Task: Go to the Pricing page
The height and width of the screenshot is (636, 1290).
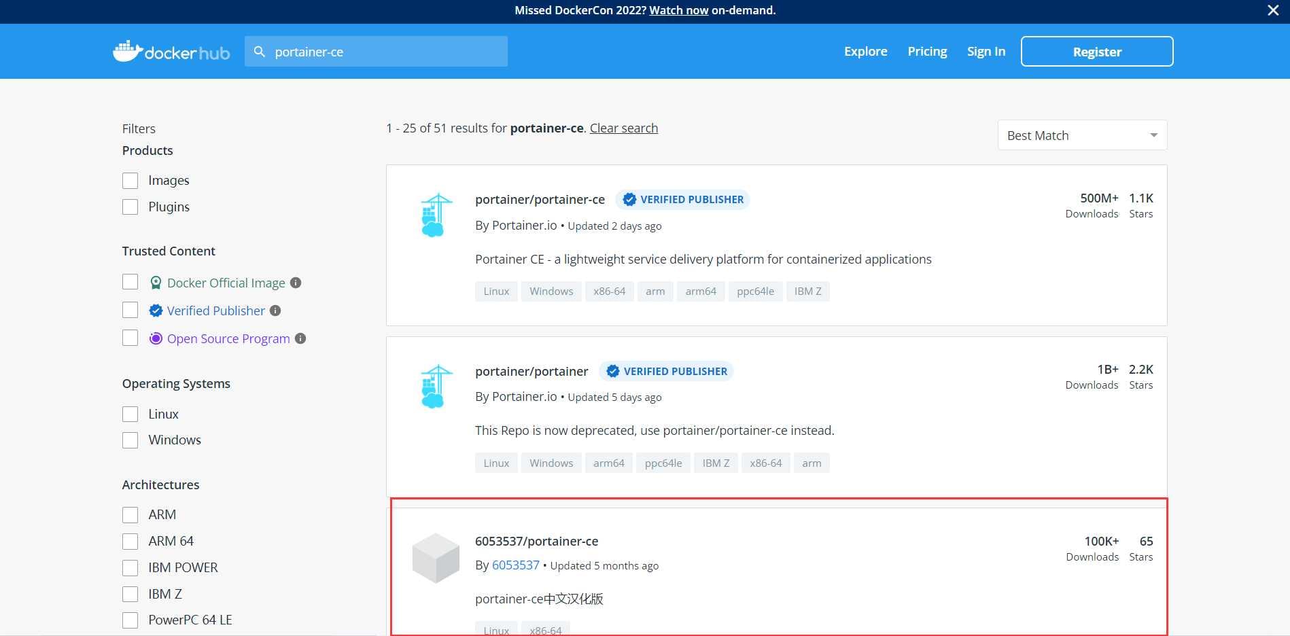Action: coord(927,52)
